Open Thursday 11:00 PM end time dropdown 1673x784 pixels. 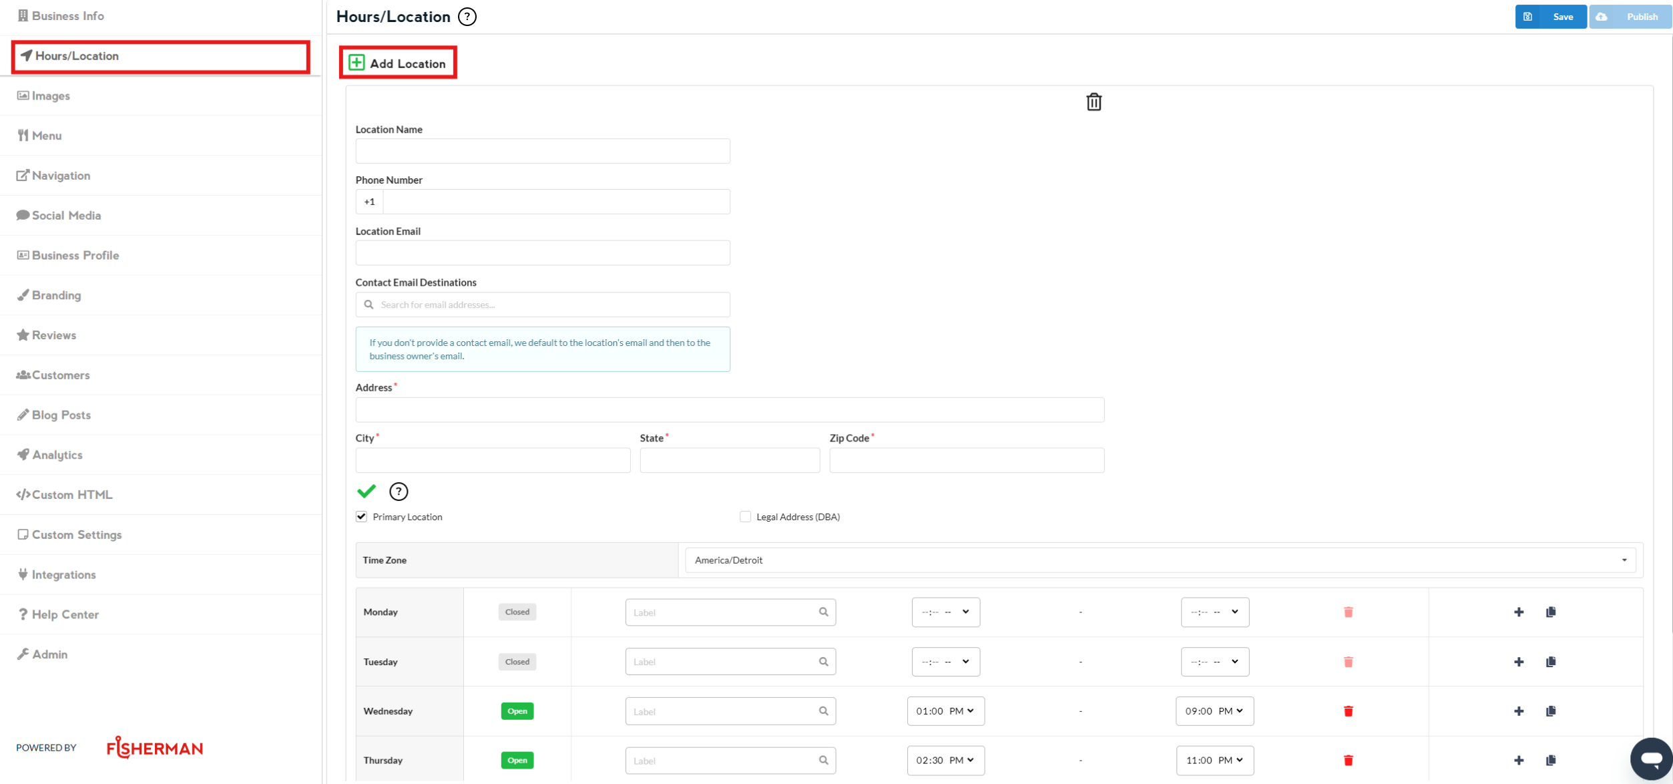1214,761
